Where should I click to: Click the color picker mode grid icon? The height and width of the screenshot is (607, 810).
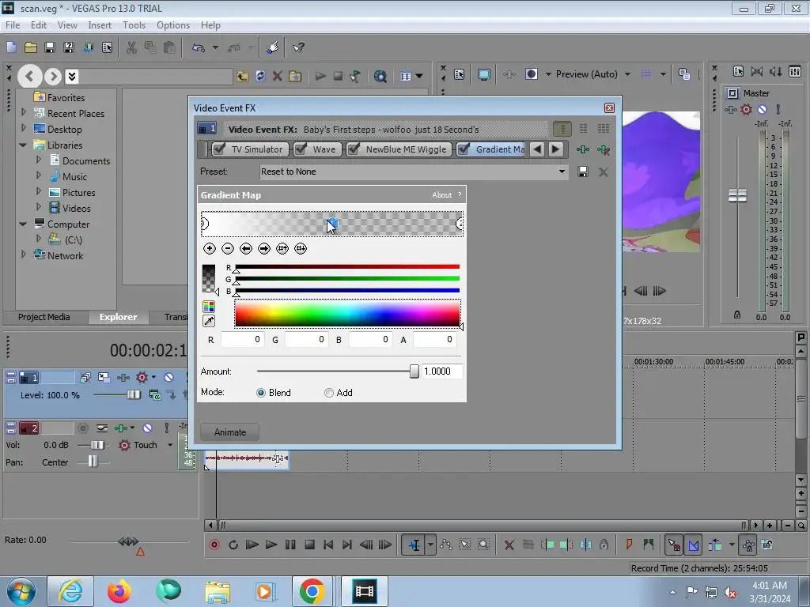click(x=209, y=307)
